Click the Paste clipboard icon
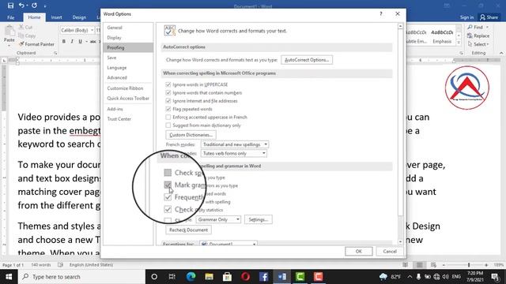The height and width of the screenshot is (284, 506). 9,32
